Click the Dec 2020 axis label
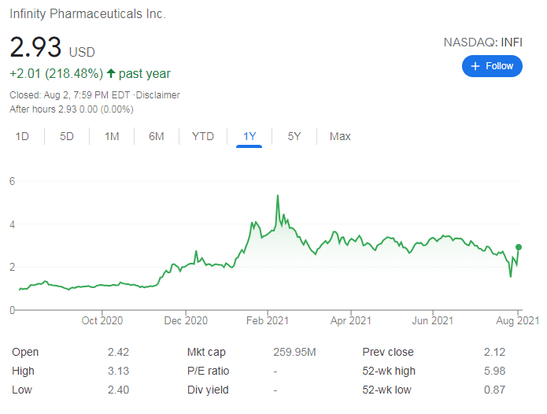 pos(186,320)
